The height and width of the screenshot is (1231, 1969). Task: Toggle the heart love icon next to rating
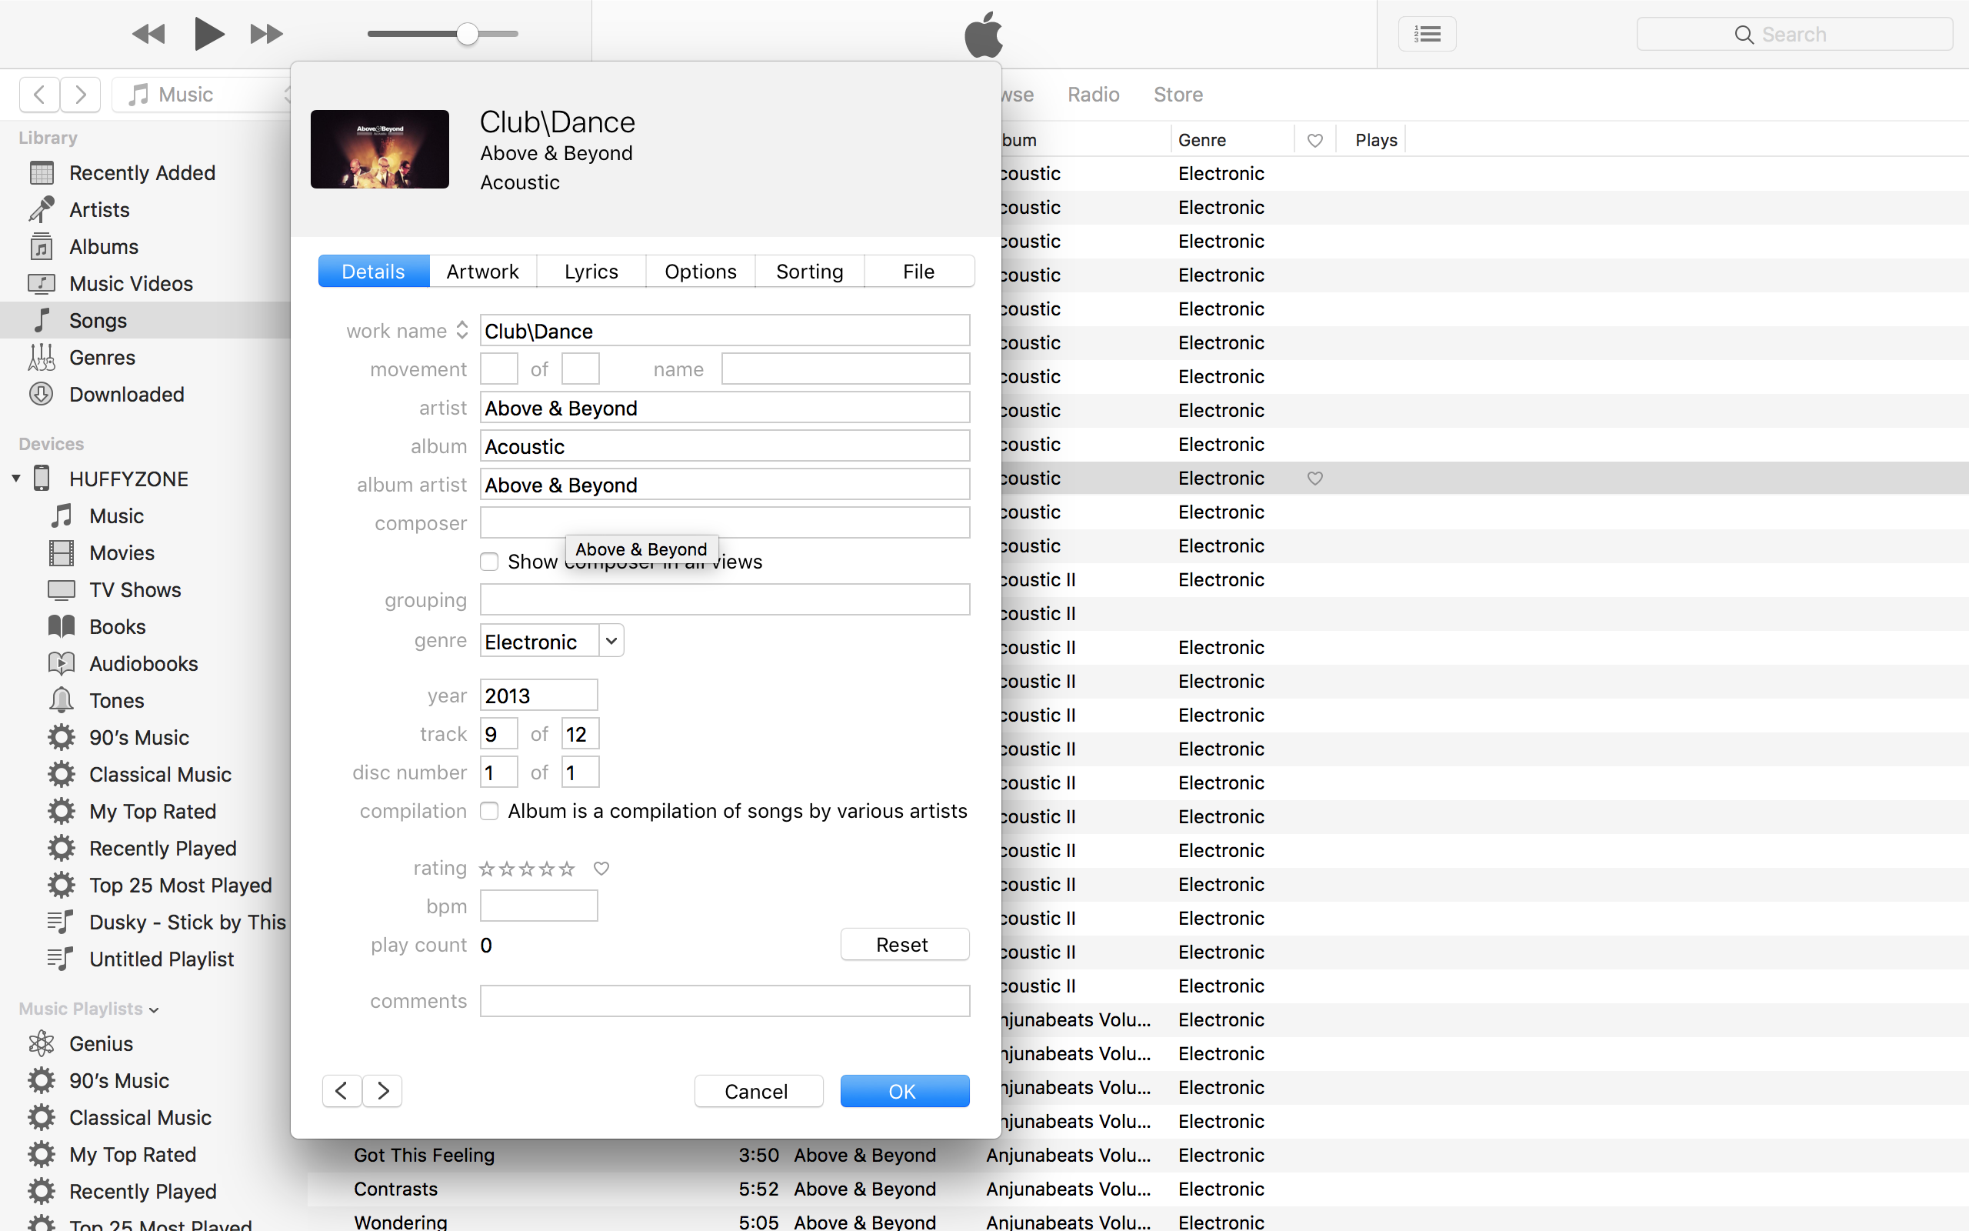601,868
